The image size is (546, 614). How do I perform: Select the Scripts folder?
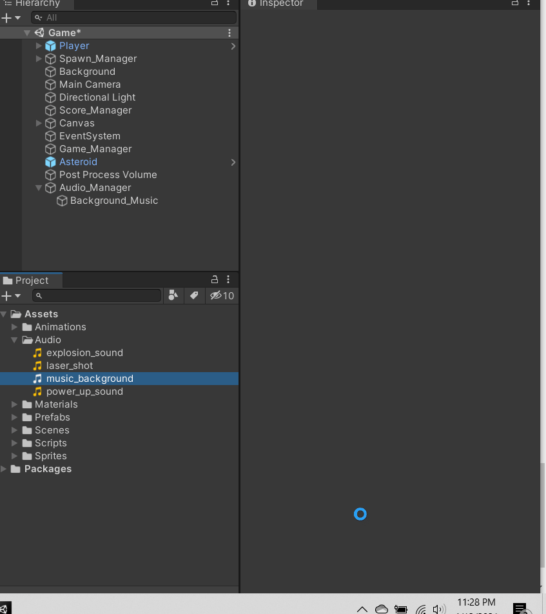coord(50,443)
